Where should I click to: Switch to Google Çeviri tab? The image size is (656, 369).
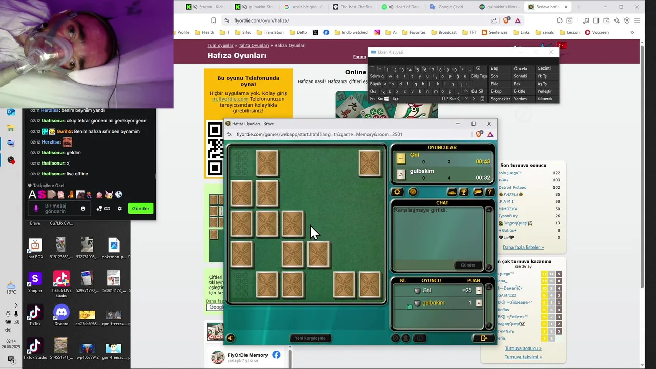(449, 7)
